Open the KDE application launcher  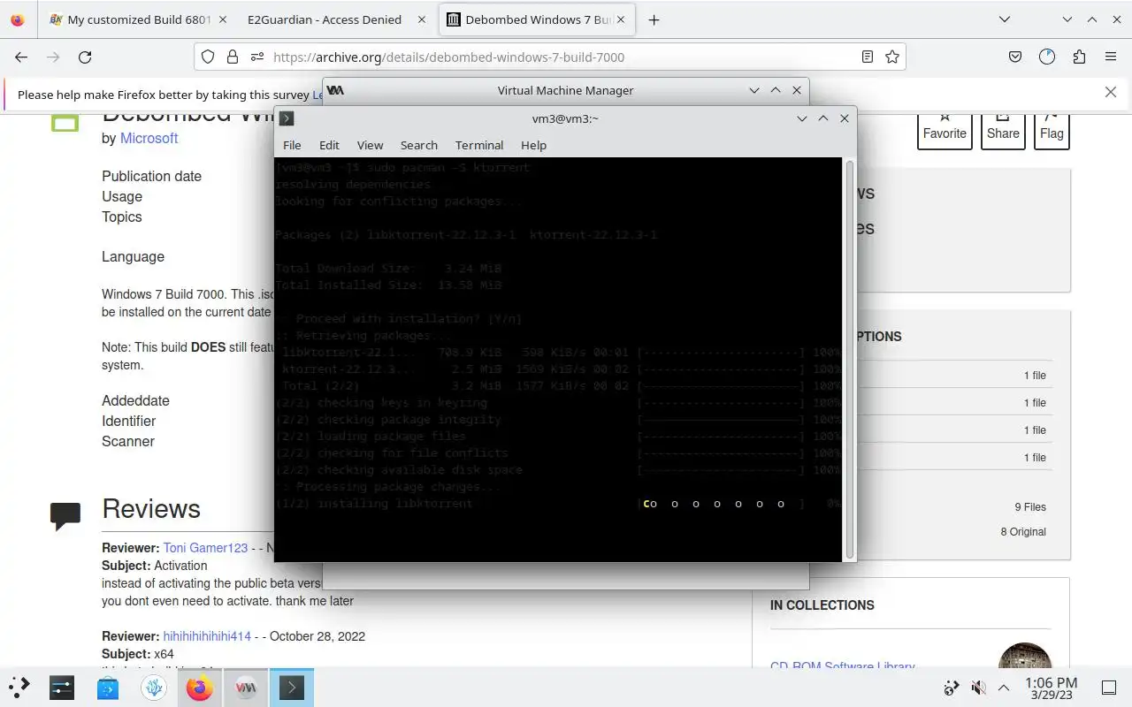[x=19, y=687]
